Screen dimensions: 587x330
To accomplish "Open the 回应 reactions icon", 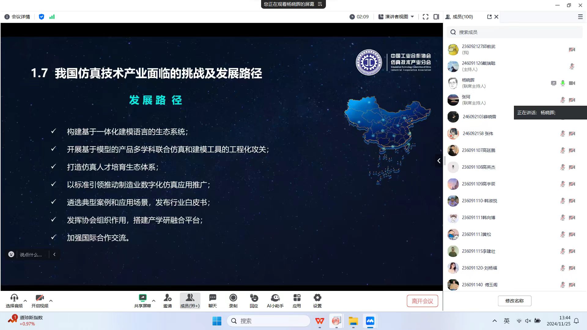I will (x=254, y=298).
